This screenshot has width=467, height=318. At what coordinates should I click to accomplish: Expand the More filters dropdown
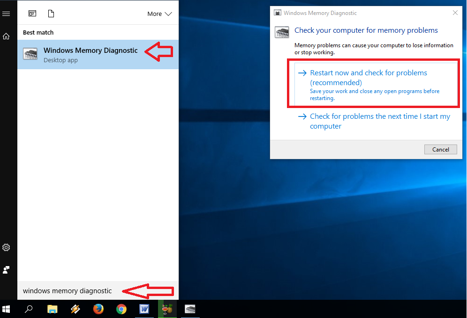point(159,14)
